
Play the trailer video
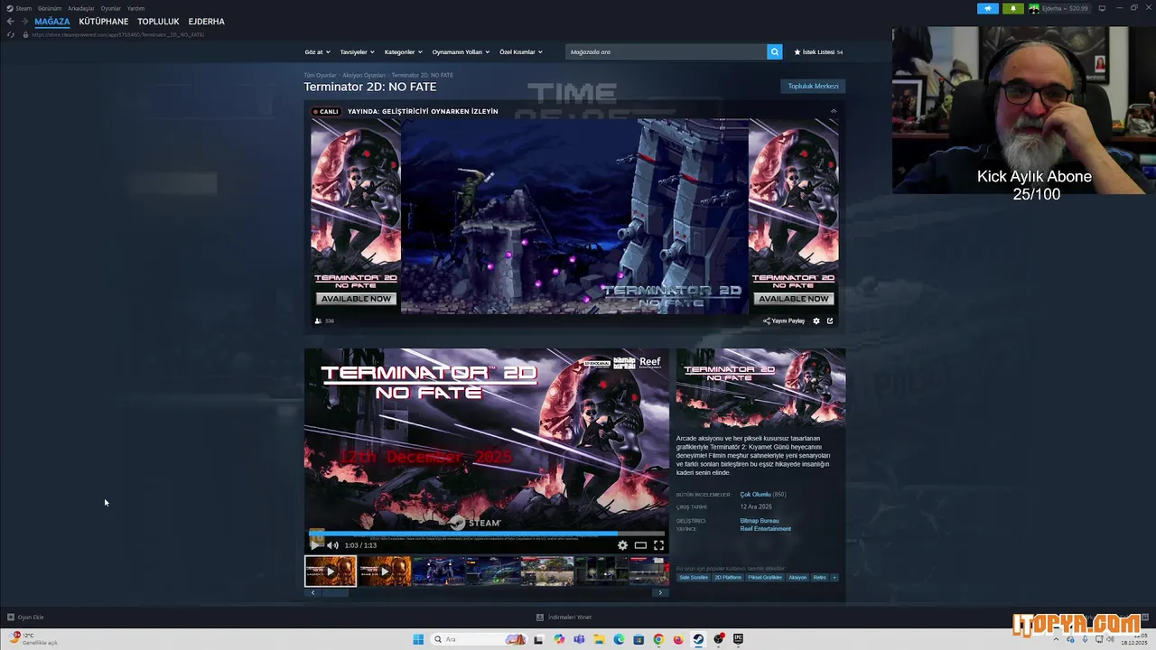(x=314, y=545)
